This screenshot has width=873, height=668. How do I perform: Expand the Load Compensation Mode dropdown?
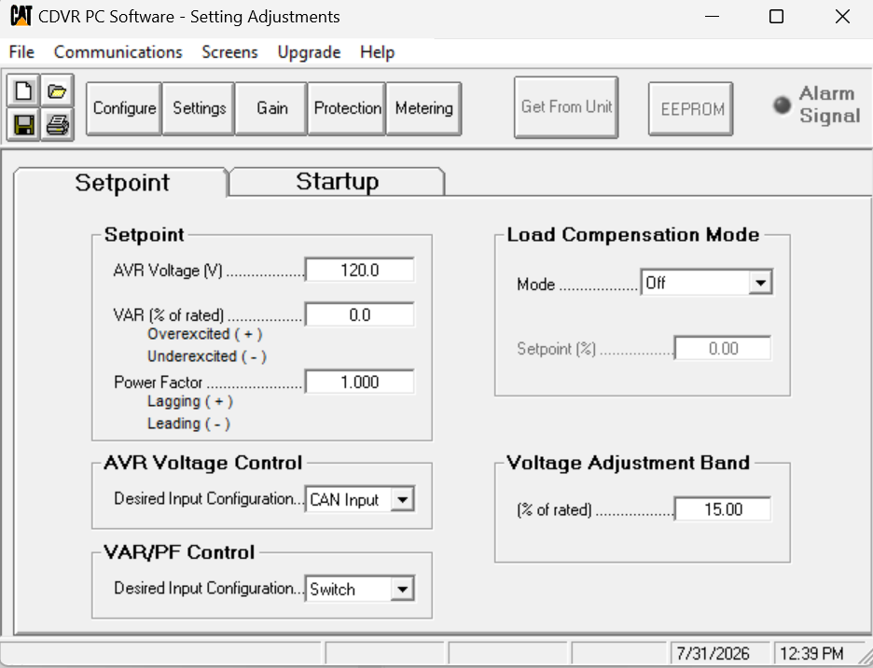pos(760,283)
